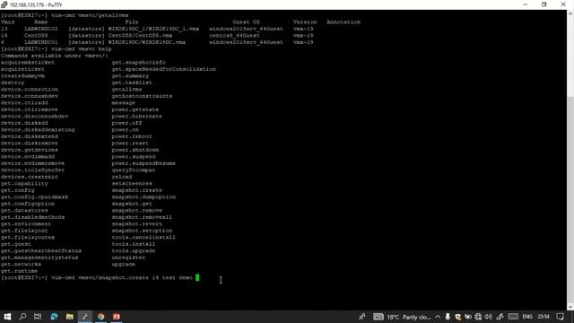Click the 'CentOS8' VM name

click(36, 36)
